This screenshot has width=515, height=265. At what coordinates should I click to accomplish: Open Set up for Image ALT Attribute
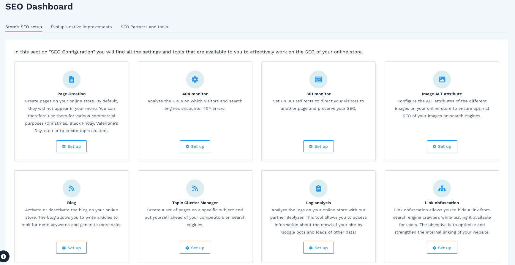(442, 146)
